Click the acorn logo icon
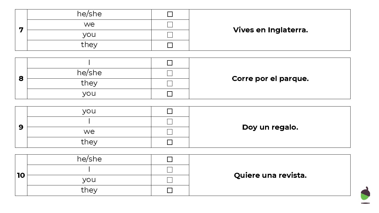This screenshot has height=213, width=379. pyautogui.click(x=365, y=195)
